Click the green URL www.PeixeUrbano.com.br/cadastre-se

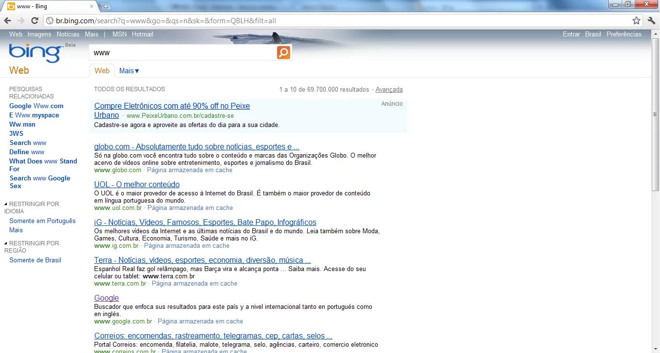[x=180, y=116]
